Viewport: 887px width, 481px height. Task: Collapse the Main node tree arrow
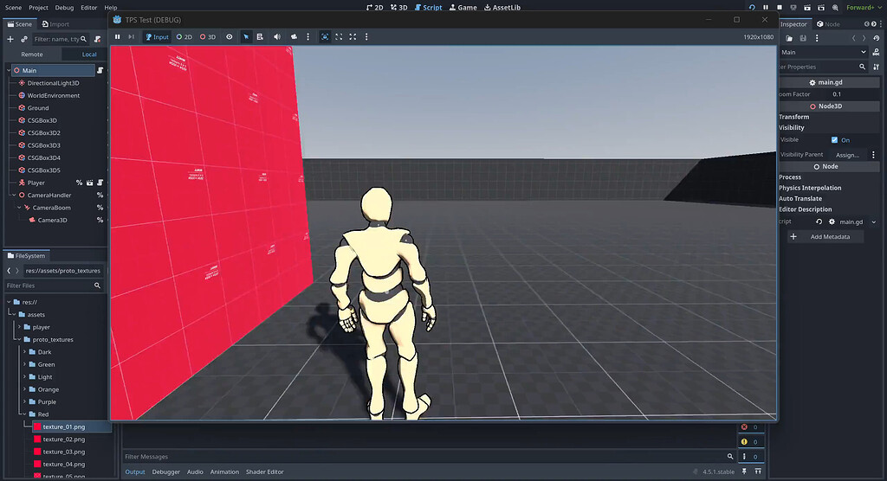pos(9,71)
